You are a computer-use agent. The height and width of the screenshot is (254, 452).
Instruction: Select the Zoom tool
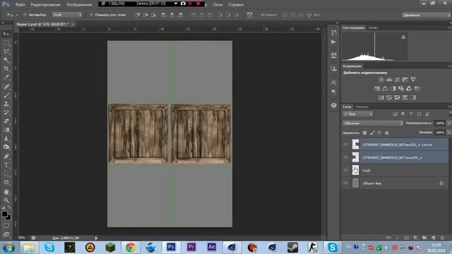tap(6, 200)
